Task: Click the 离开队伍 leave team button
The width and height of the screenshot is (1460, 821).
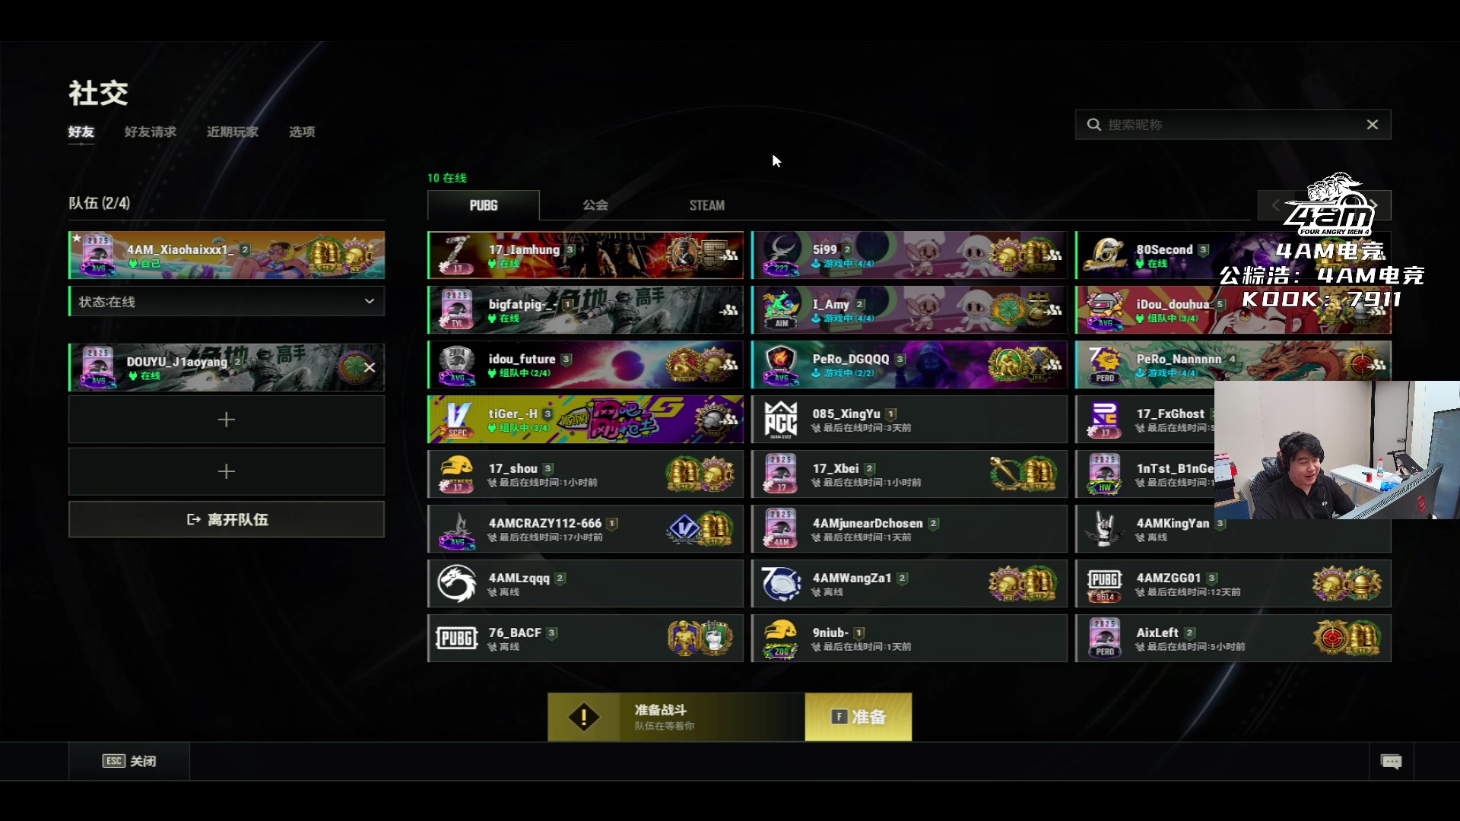Action: click(x=227, y=520)
